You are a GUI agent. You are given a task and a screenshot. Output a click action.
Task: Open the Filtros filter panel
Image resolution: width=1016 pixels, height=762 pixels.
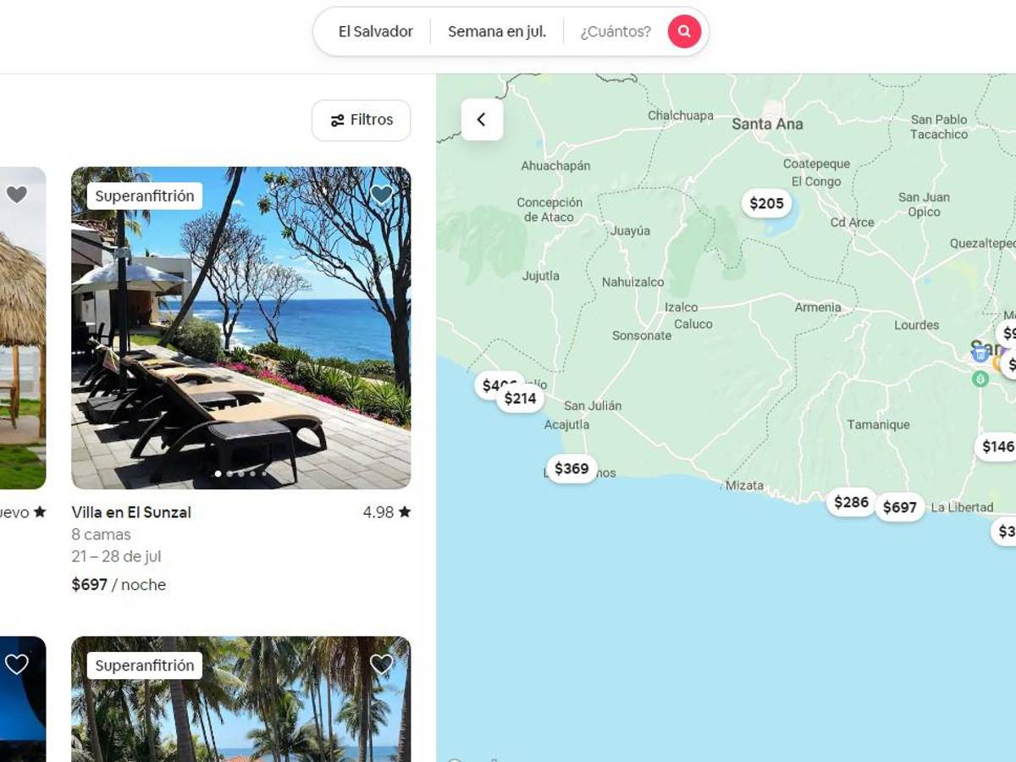362,120
